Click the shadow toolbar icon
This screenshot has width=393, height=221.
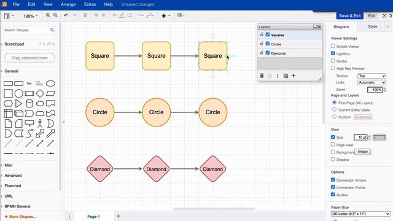click(130, 15)
